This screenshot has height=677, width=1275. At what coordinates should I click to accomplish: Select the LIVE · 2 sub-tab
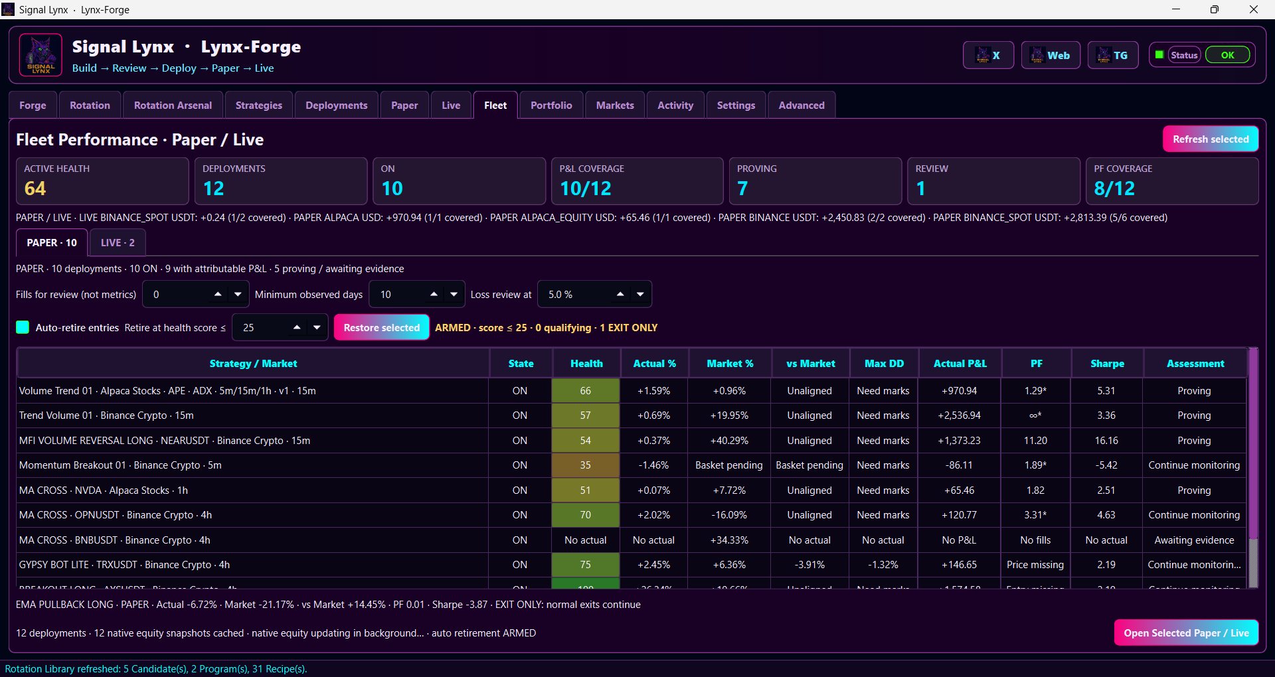(118, 242)
